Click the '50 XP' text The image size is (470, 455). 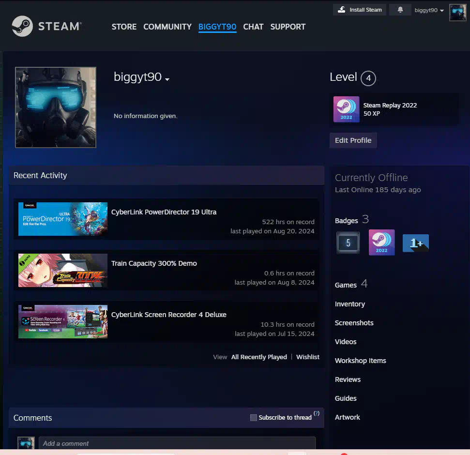tap(371, 114)
